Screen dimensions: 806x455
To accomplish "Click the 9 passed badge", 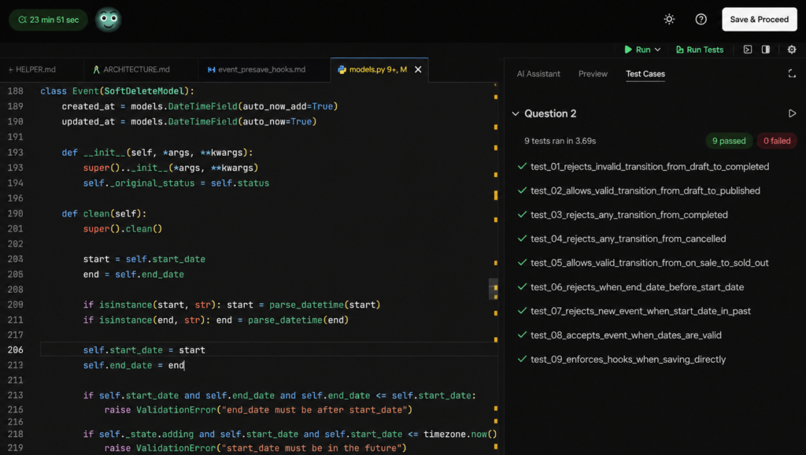I will (x=729, y=141).
